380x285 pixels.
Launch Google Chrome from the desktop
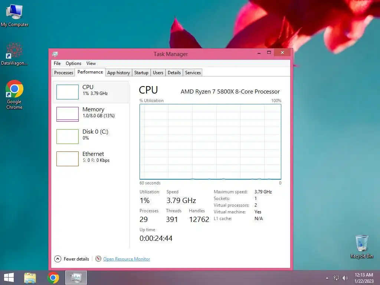(x=14, y=95)
